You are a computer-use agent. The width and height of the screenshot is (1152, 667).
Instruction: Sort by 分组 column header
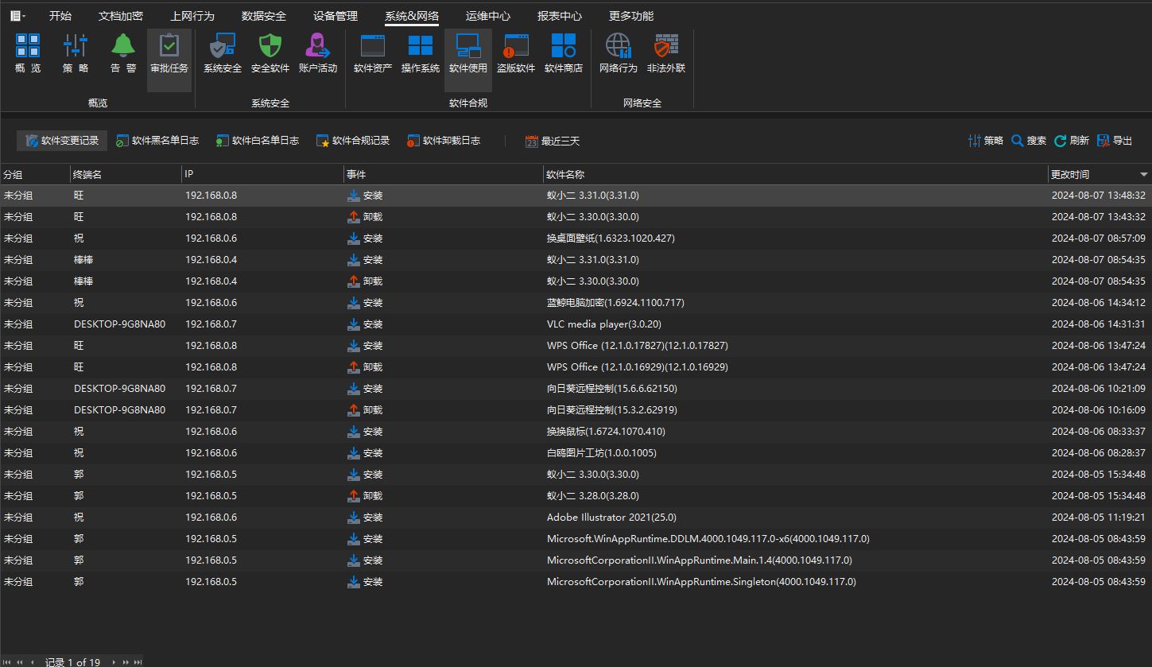[x=35, y=174]
